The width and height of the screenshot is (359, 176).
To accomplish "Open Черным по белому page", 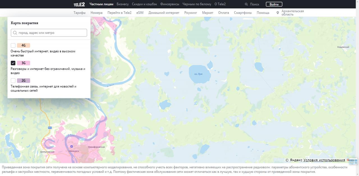I will click(197, 4).
